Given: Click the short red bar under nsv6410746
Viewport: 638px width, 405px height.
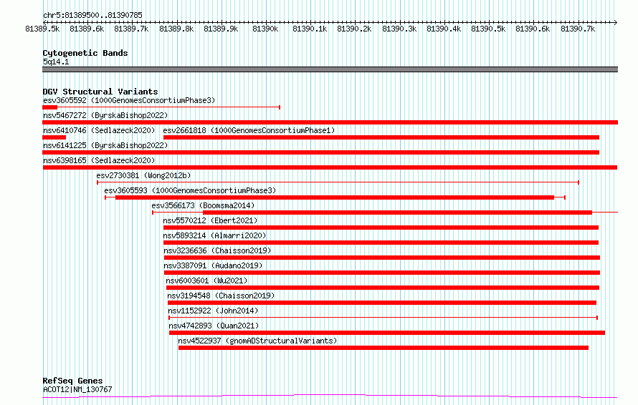Looking at the screenshot, I should coord(54,137).
